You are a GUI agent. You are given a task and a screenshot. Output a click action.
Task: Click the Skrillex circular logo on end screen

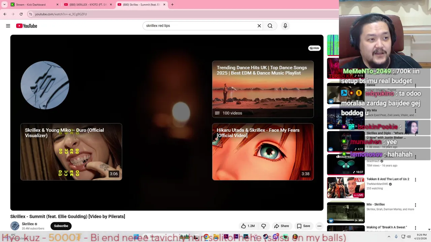pyautogui.click(x=45, y=85)
